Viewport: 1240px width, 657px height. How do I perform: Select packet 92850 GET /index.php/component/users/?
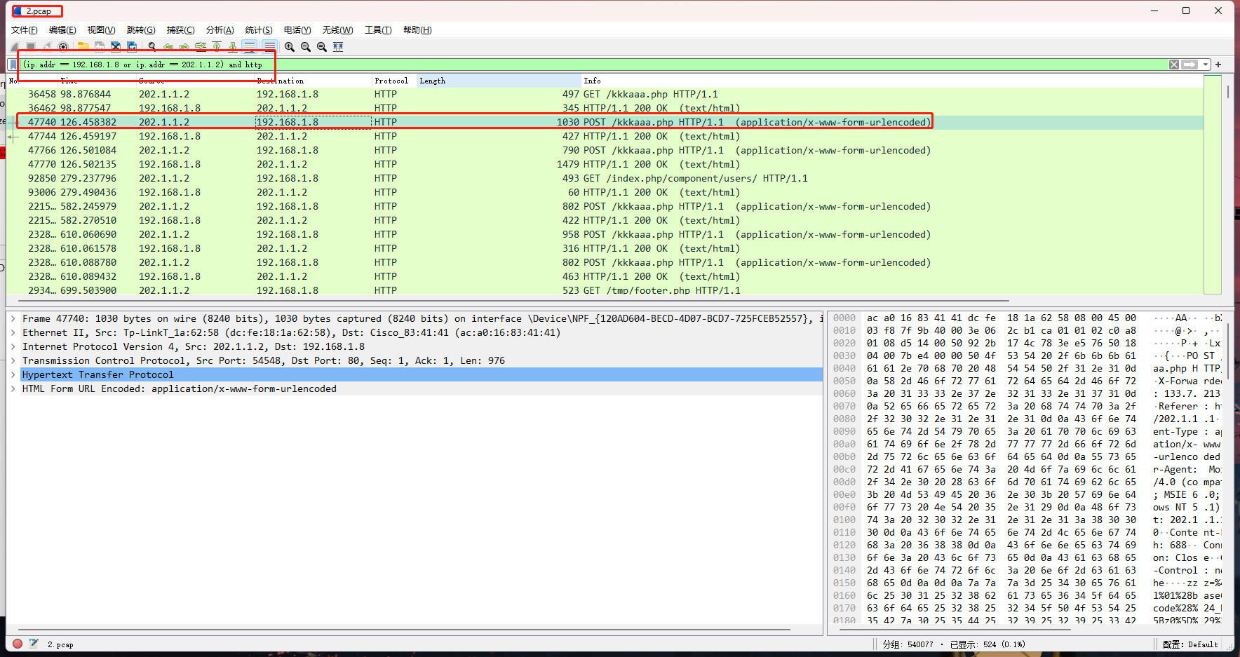point(605,178)
